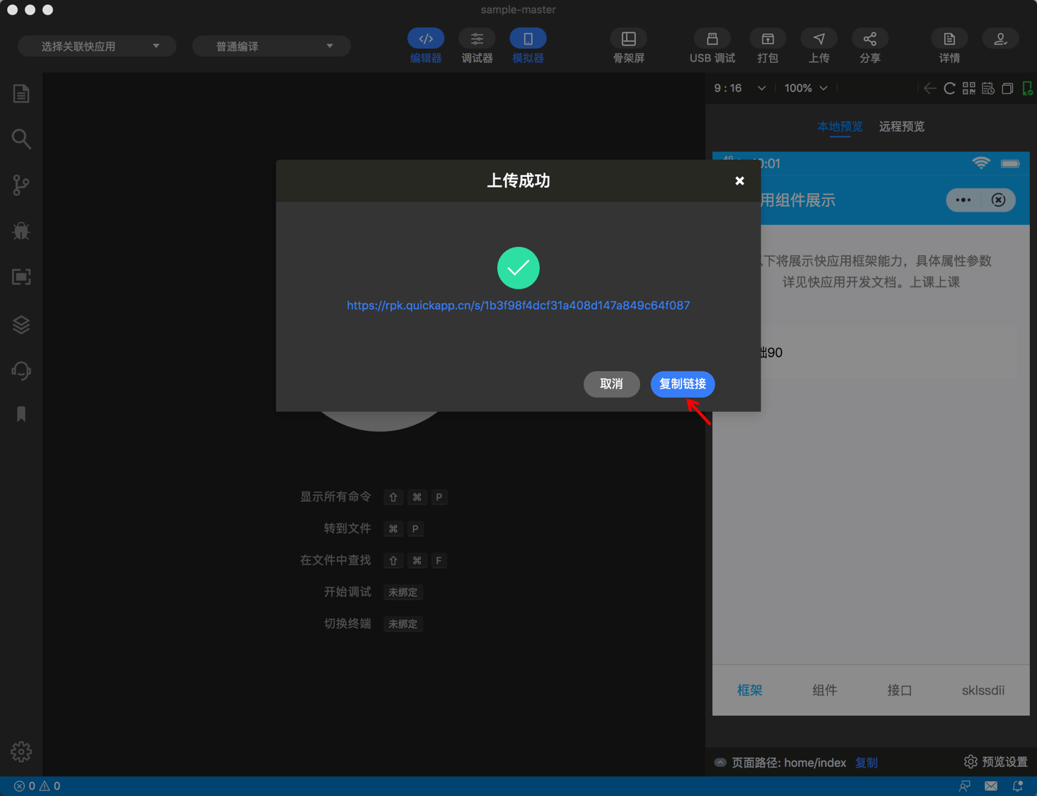Viewport: 1037px width, 796px height.
Task: Open the source control panel icon
Action: (21, 185)
